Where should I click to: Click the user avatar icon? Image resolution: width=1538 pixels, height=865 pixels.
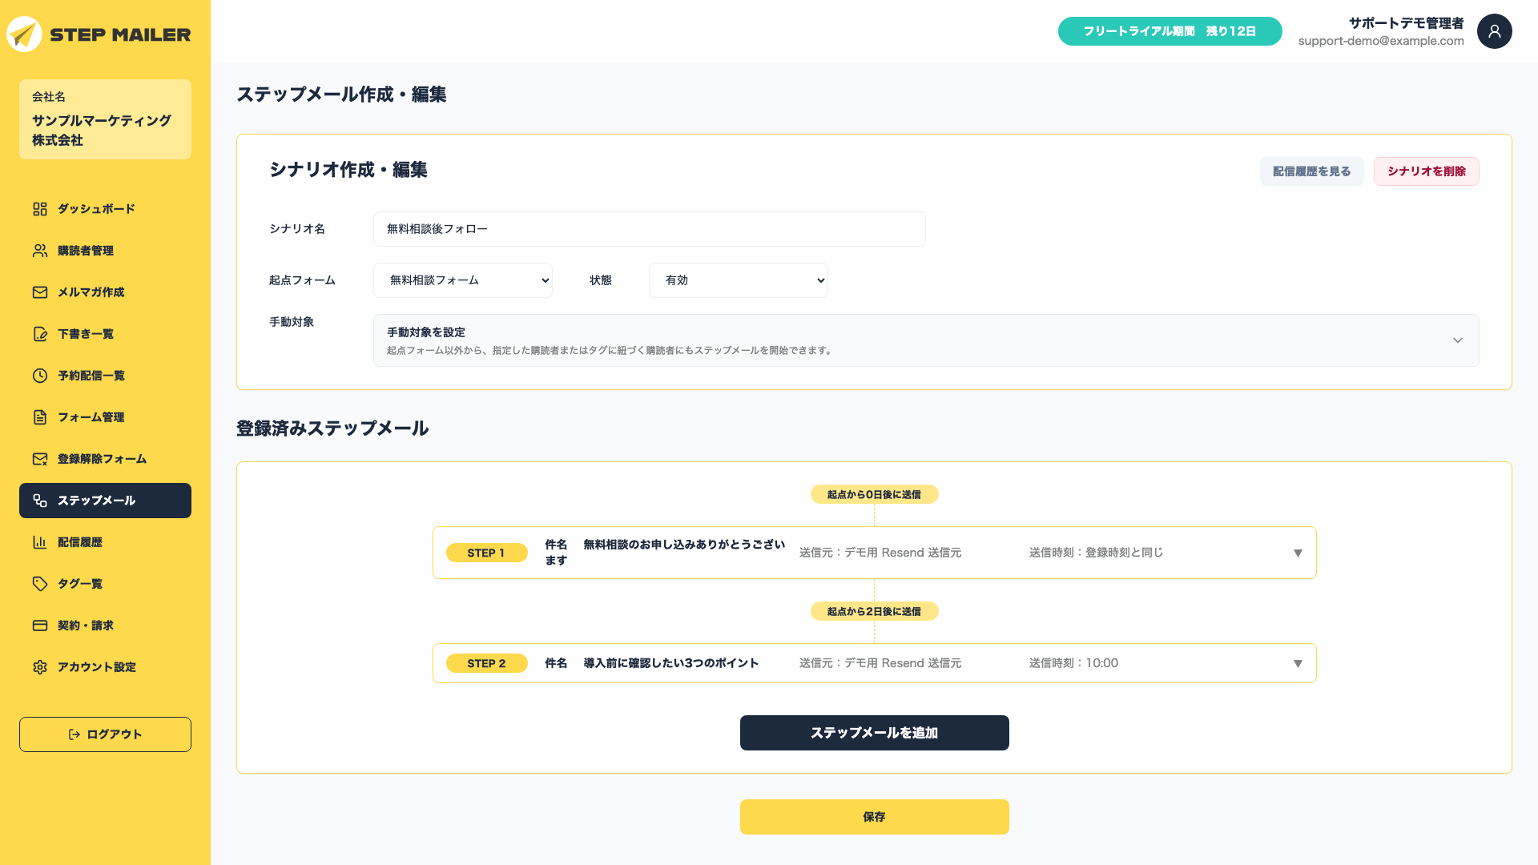click(1494, 31)
